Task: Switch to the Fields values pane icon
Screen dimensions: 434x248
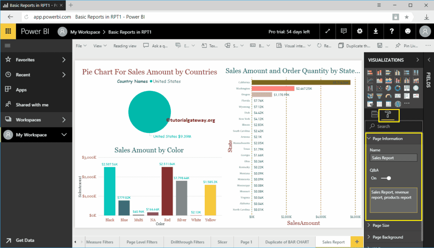Action: (374, 114)
